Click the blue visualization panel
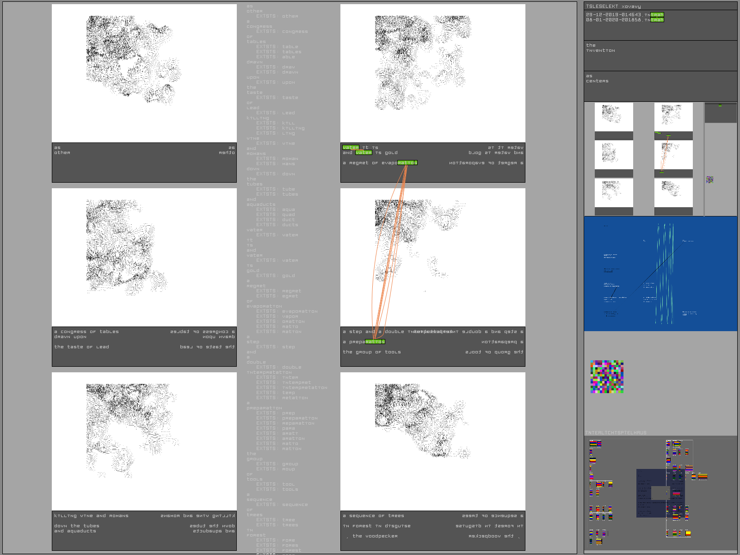 [660, 274]
